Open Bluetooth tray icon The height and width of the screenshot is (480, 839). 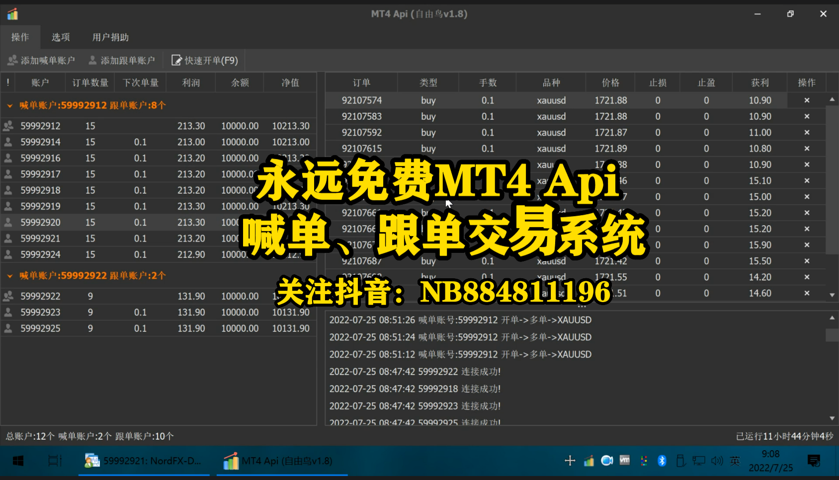(662, 461)
